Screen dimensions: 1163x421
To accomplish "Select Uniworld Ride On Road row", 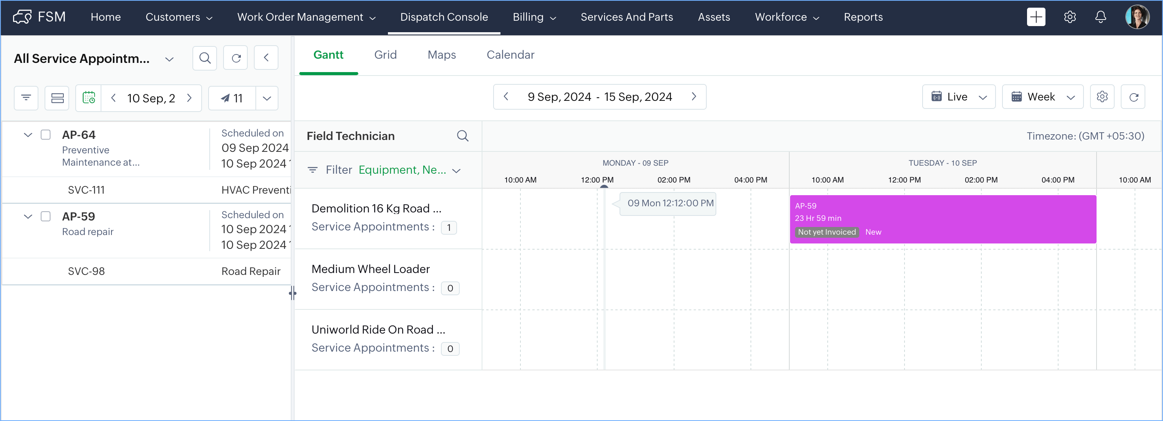I will tap(388, 339).
